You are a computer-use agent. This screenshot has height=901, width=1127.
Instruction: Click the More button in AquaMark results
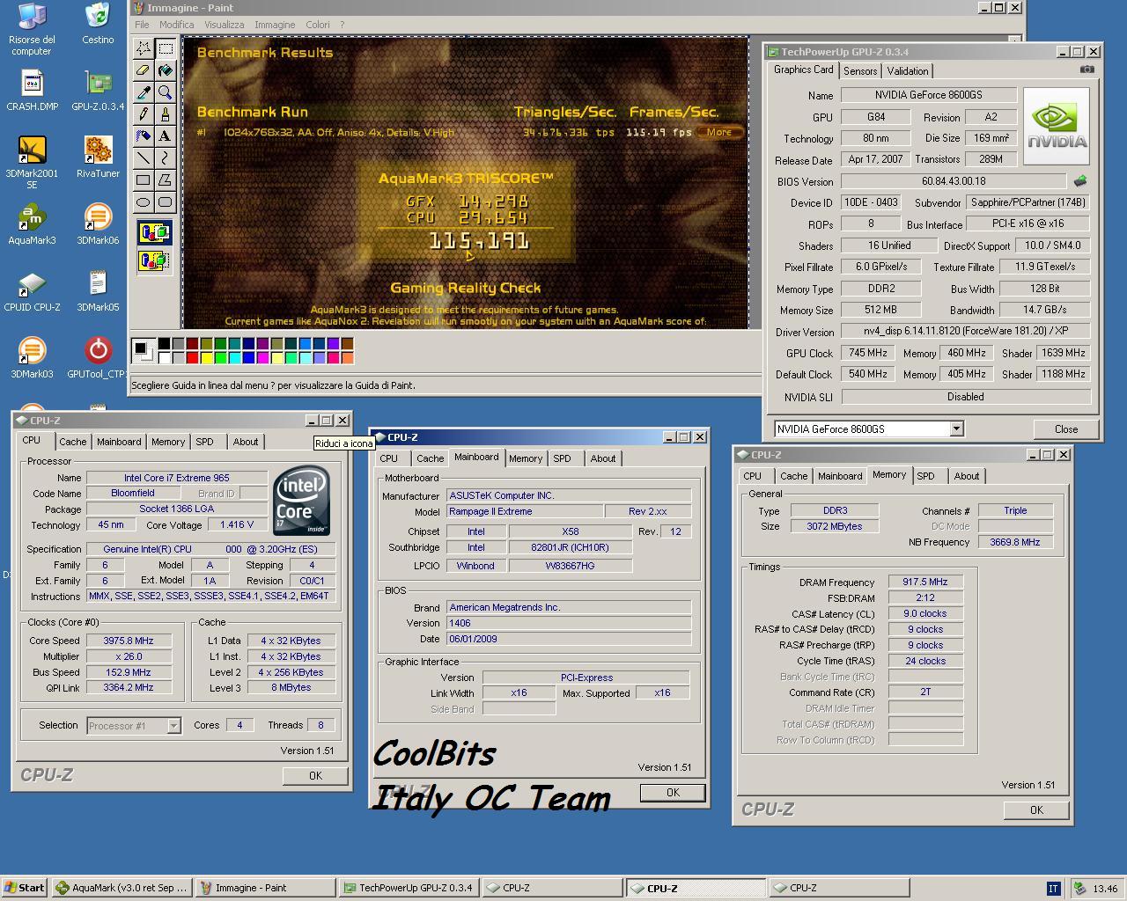click(x=718, y=132)
